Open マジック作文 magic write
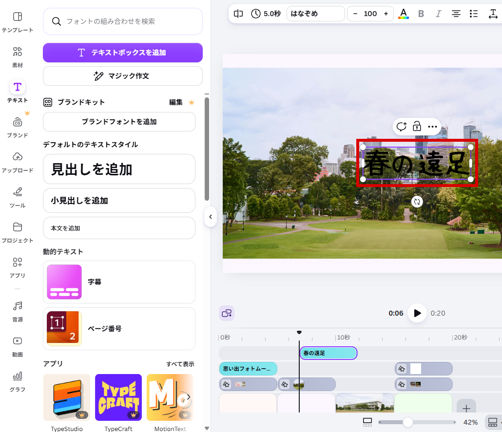 [x=123, y=76]
